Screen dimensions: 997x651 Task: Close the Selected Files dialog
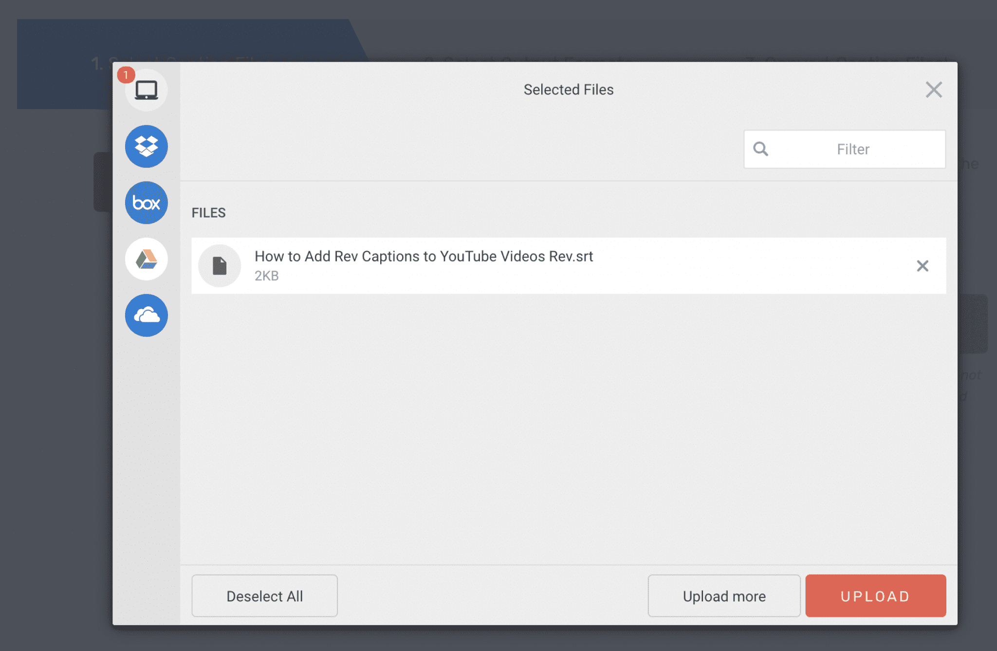point(933,90)
